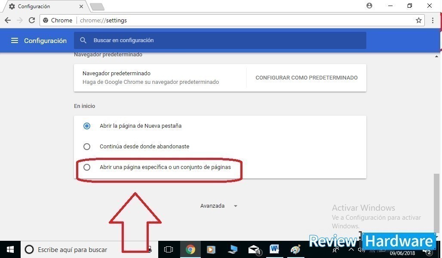Screen dimensions: 442x258
Task: Click the chrome://settings address bar
Action: point(232,20)
